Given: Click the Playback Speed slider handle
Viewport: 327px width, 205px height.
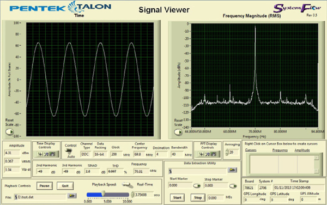Looking at the screenshot, I should click(x=103, y=194).
